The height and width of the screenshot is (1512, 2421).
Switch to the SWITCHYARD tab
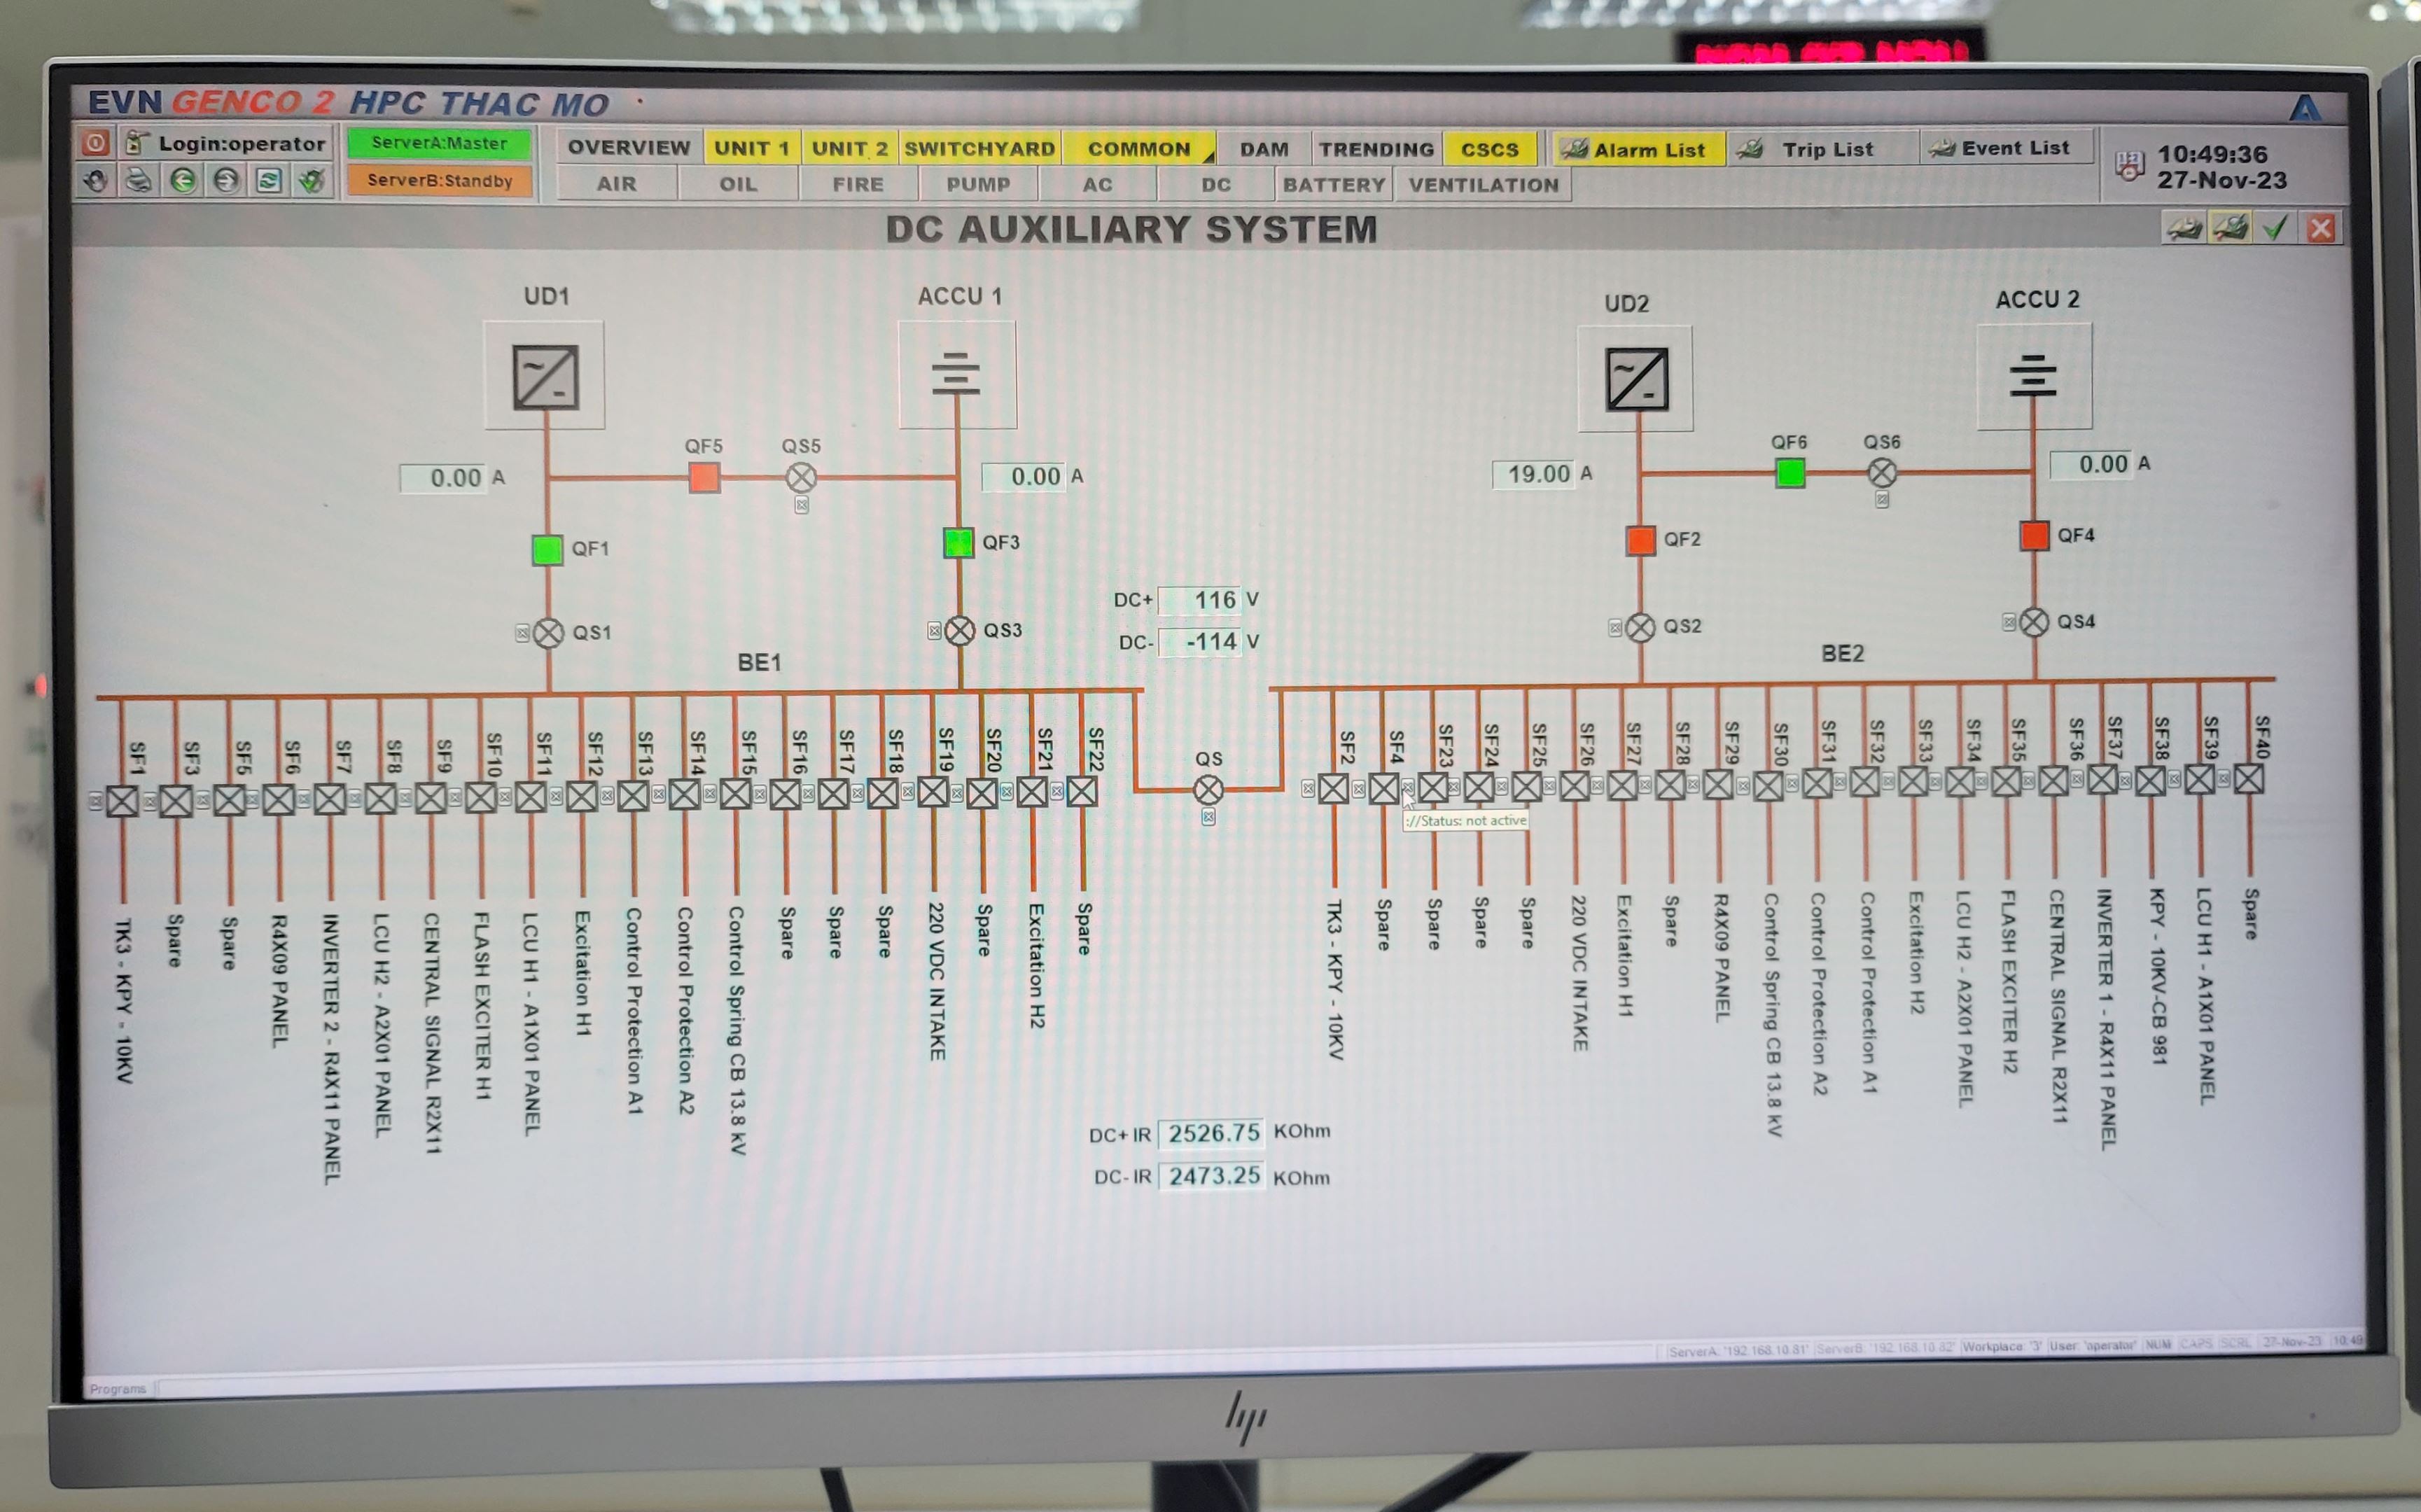pyautogui.click(x=979, y=149)
